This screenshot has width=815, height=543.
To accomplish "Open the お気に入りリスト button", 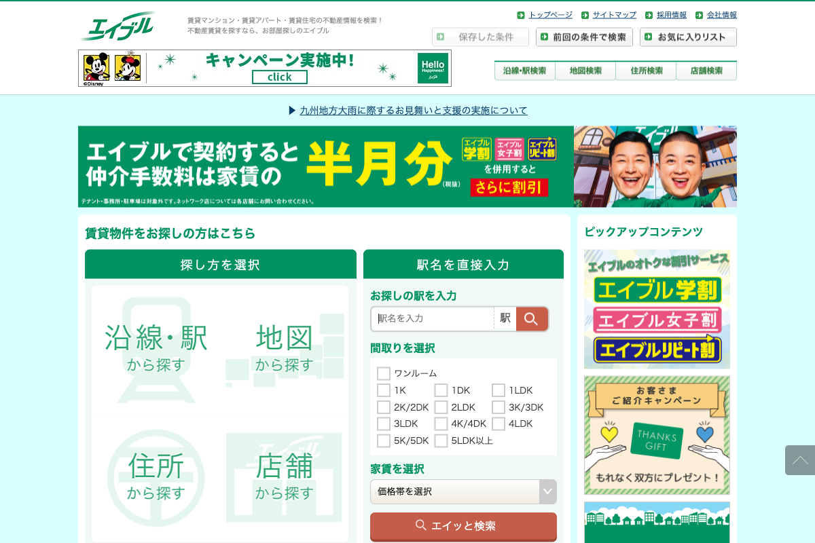I will click(x=688, y=37).
